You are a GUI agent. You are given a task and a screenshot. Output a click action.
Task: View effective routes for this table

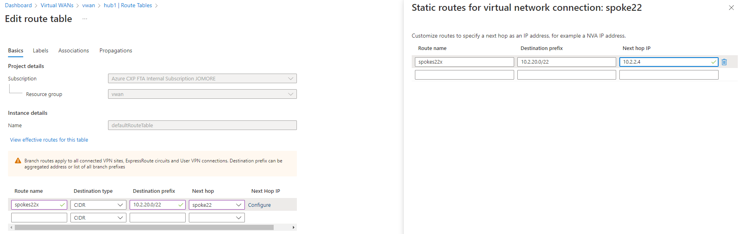(49, 140)
